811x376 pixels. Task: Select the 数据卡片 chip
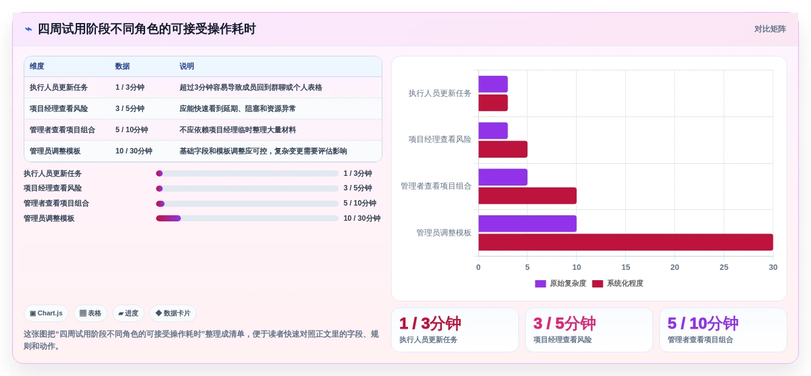pos(173,314)
